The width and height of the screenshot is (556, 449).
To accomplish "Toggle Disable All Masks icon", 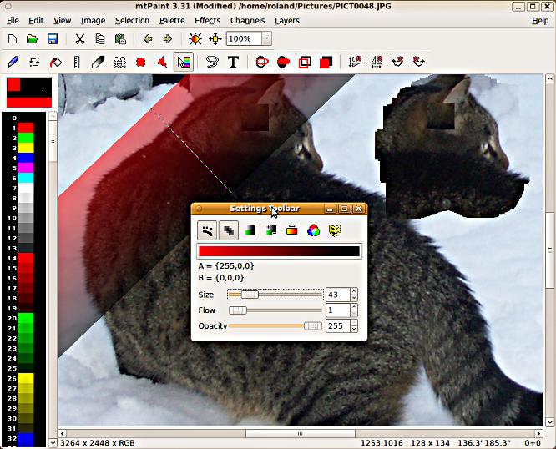I will coord(335,230).
